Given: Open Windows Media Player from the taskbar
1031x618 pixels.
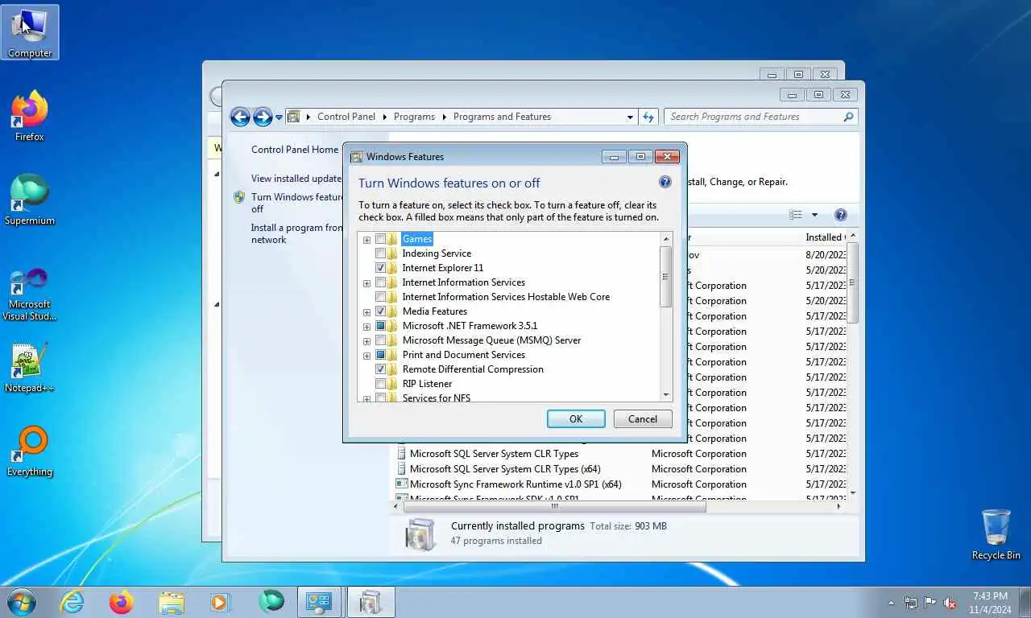Looking at the screenshot, I should (x=220, y=602).
